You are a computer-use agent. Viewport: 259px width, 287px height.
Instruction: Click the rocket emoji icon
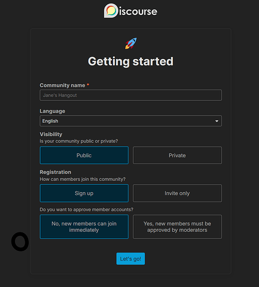(131, 43)
